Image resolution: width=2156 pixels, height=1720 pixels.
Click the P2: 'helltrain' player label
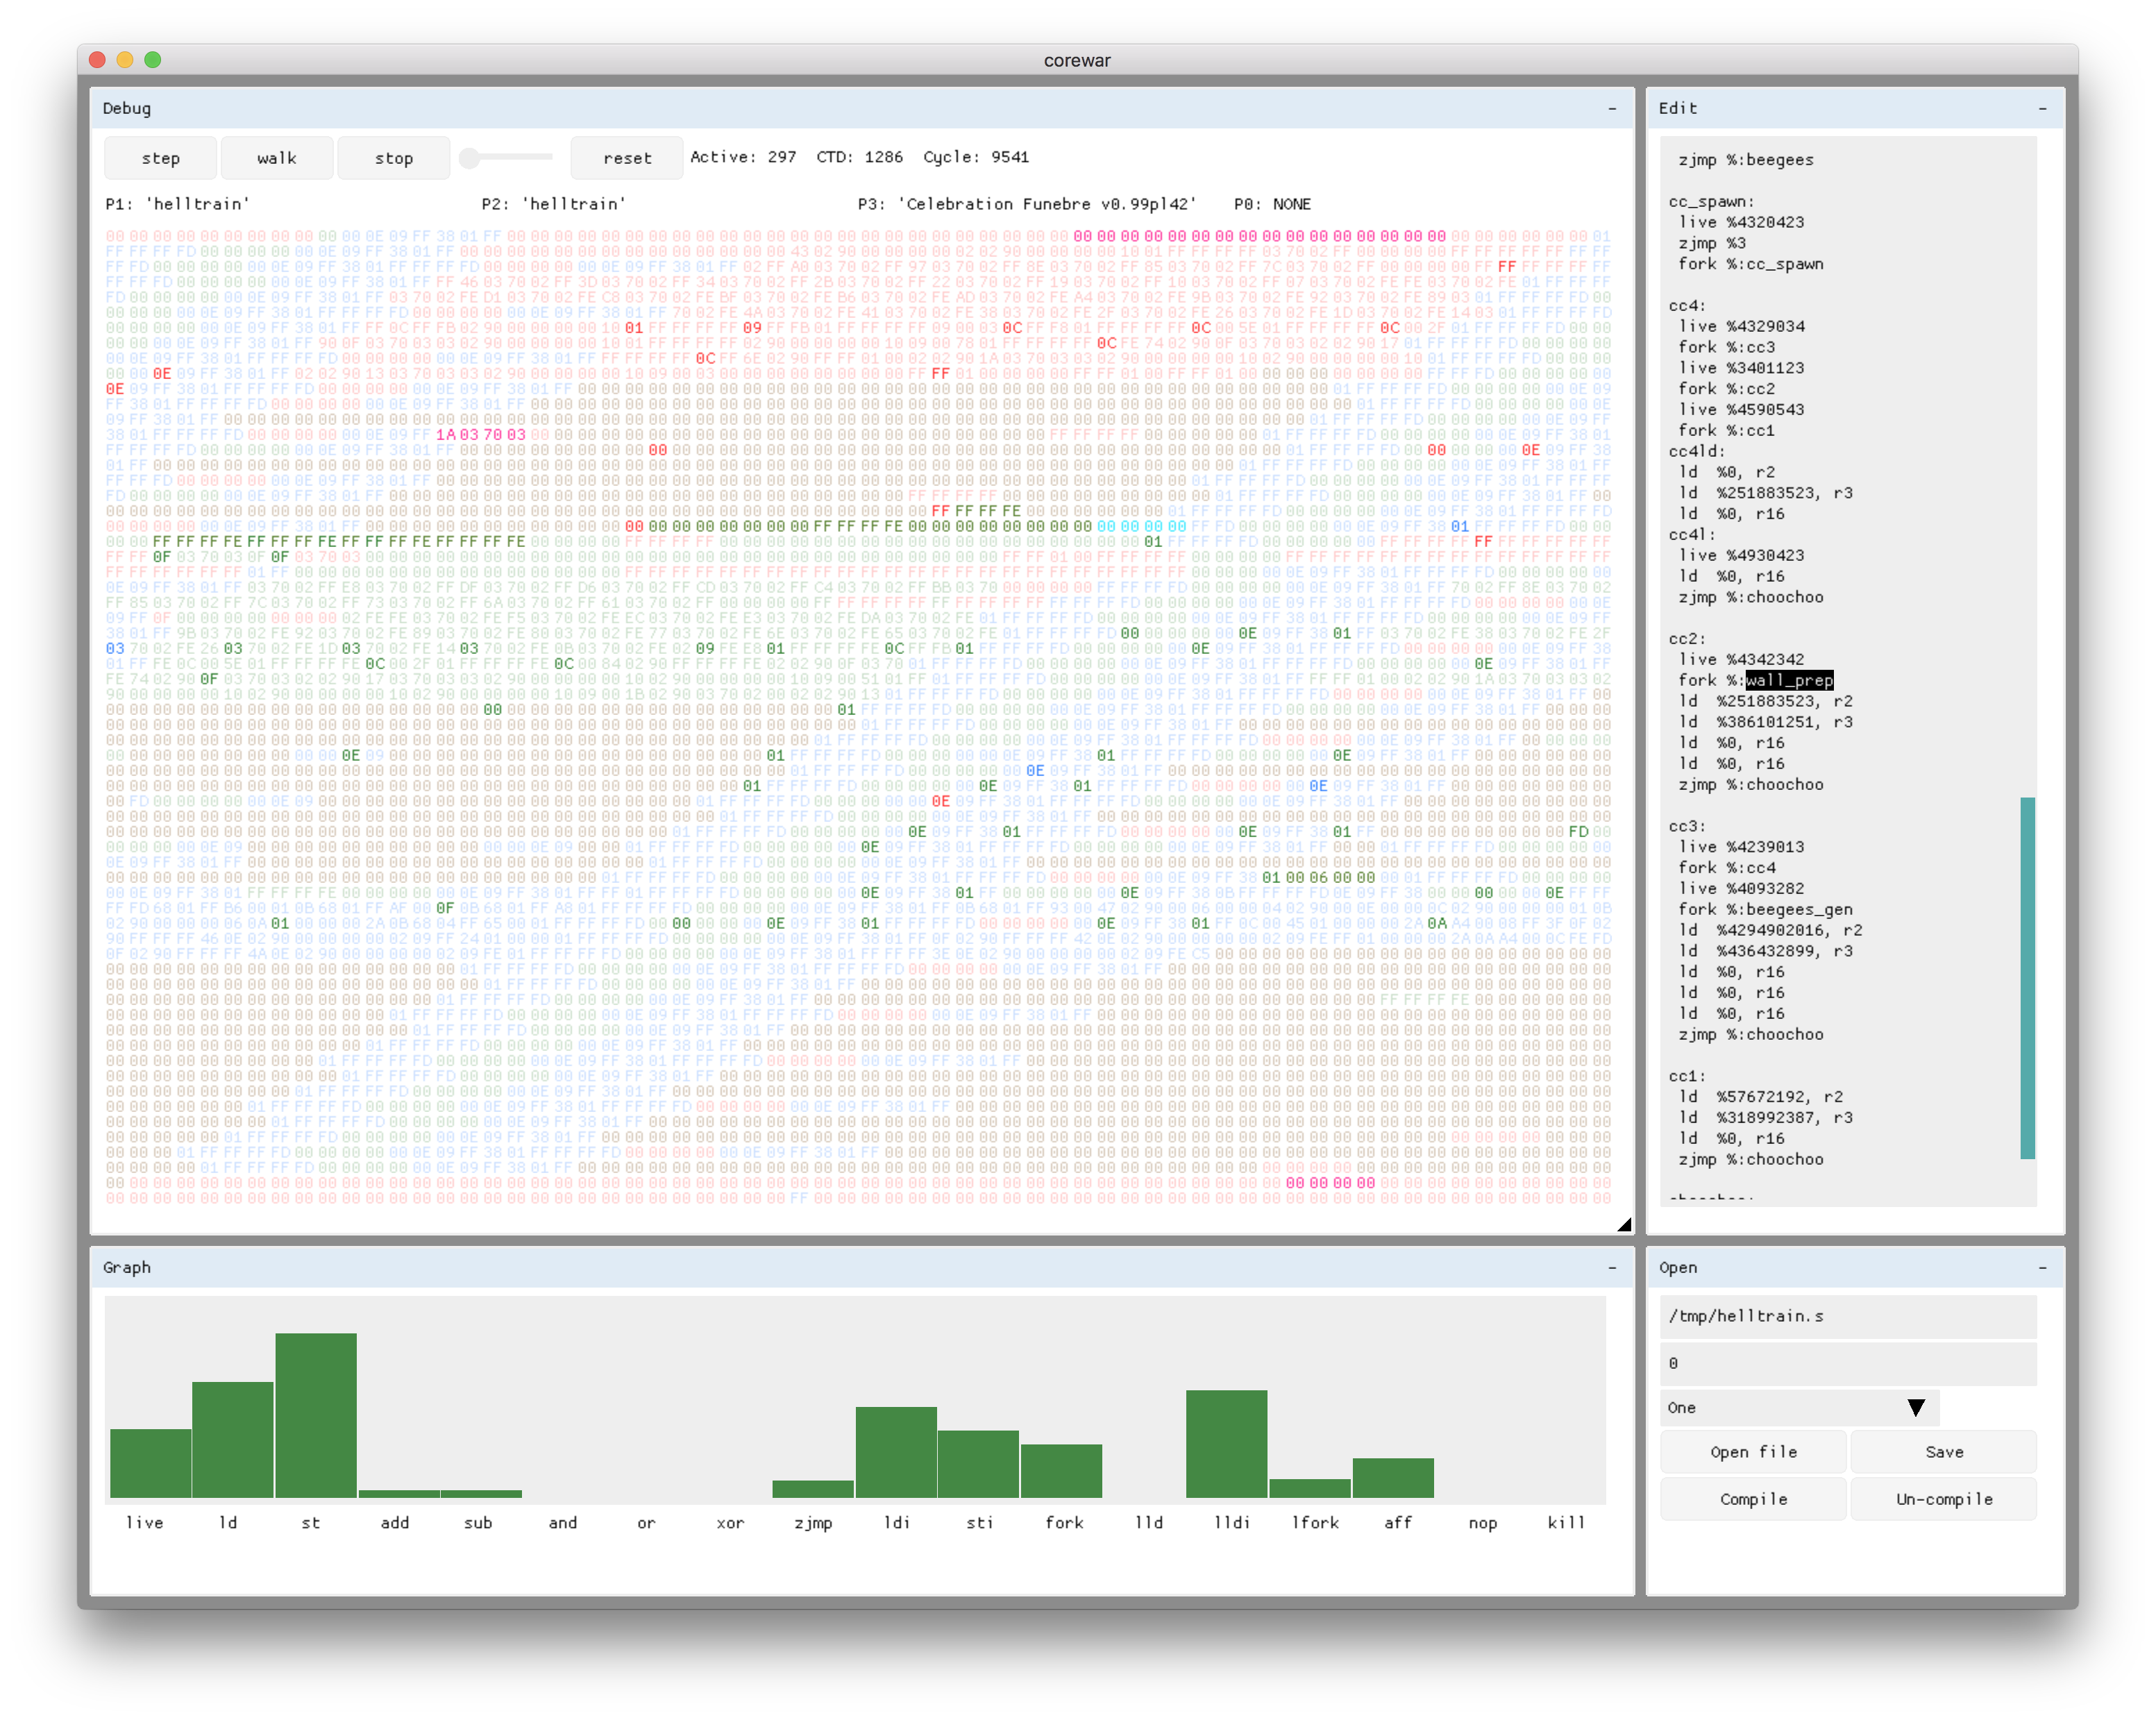[553, 204]
